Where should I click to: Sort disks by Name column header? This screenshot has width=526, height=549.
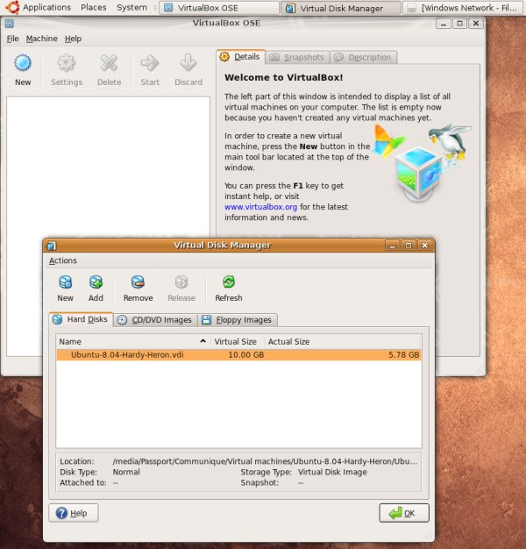pos(133,342)
